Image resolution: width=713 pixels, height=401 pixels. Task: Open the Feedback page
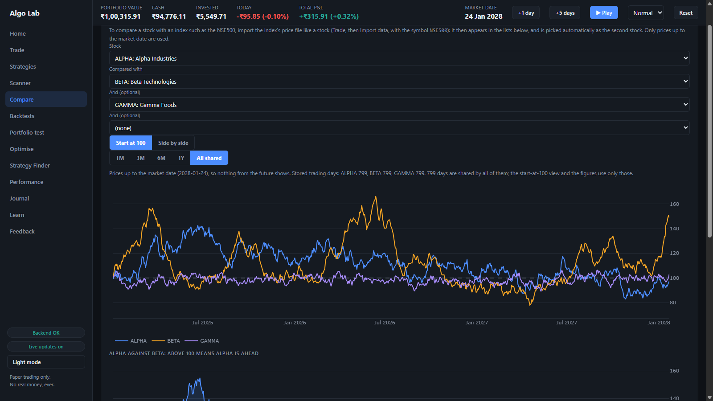tap(46, 231)
